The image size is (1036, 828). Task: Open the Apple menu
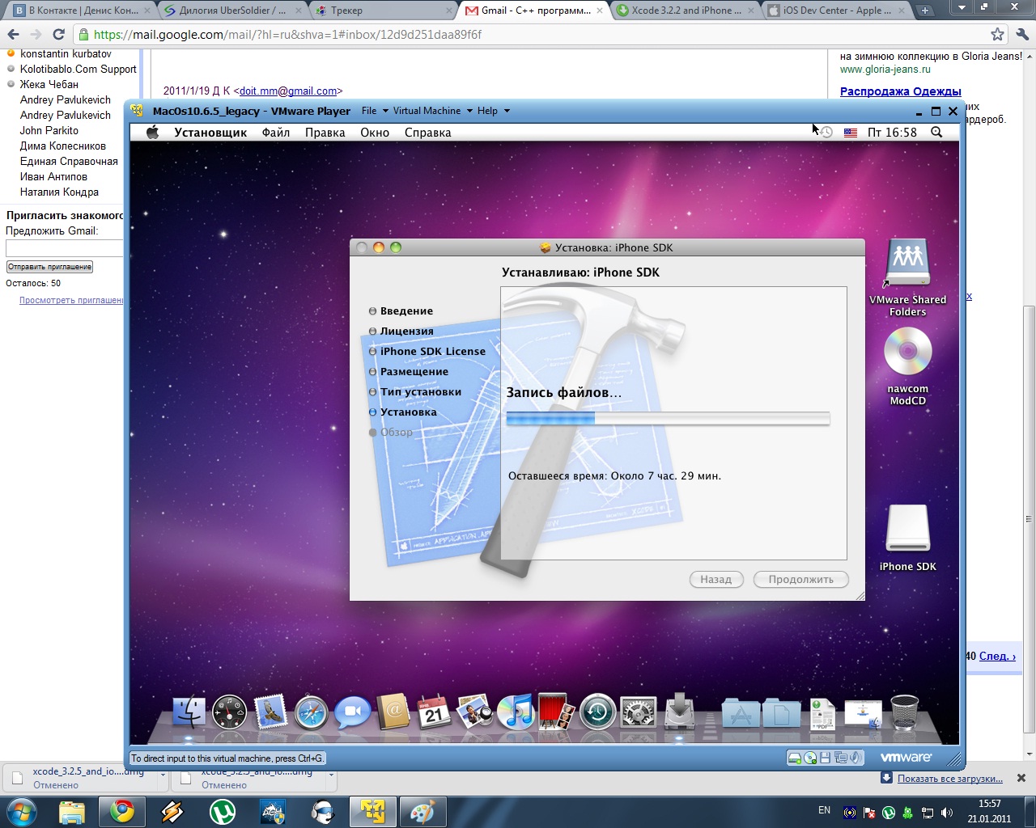point(152,133)
